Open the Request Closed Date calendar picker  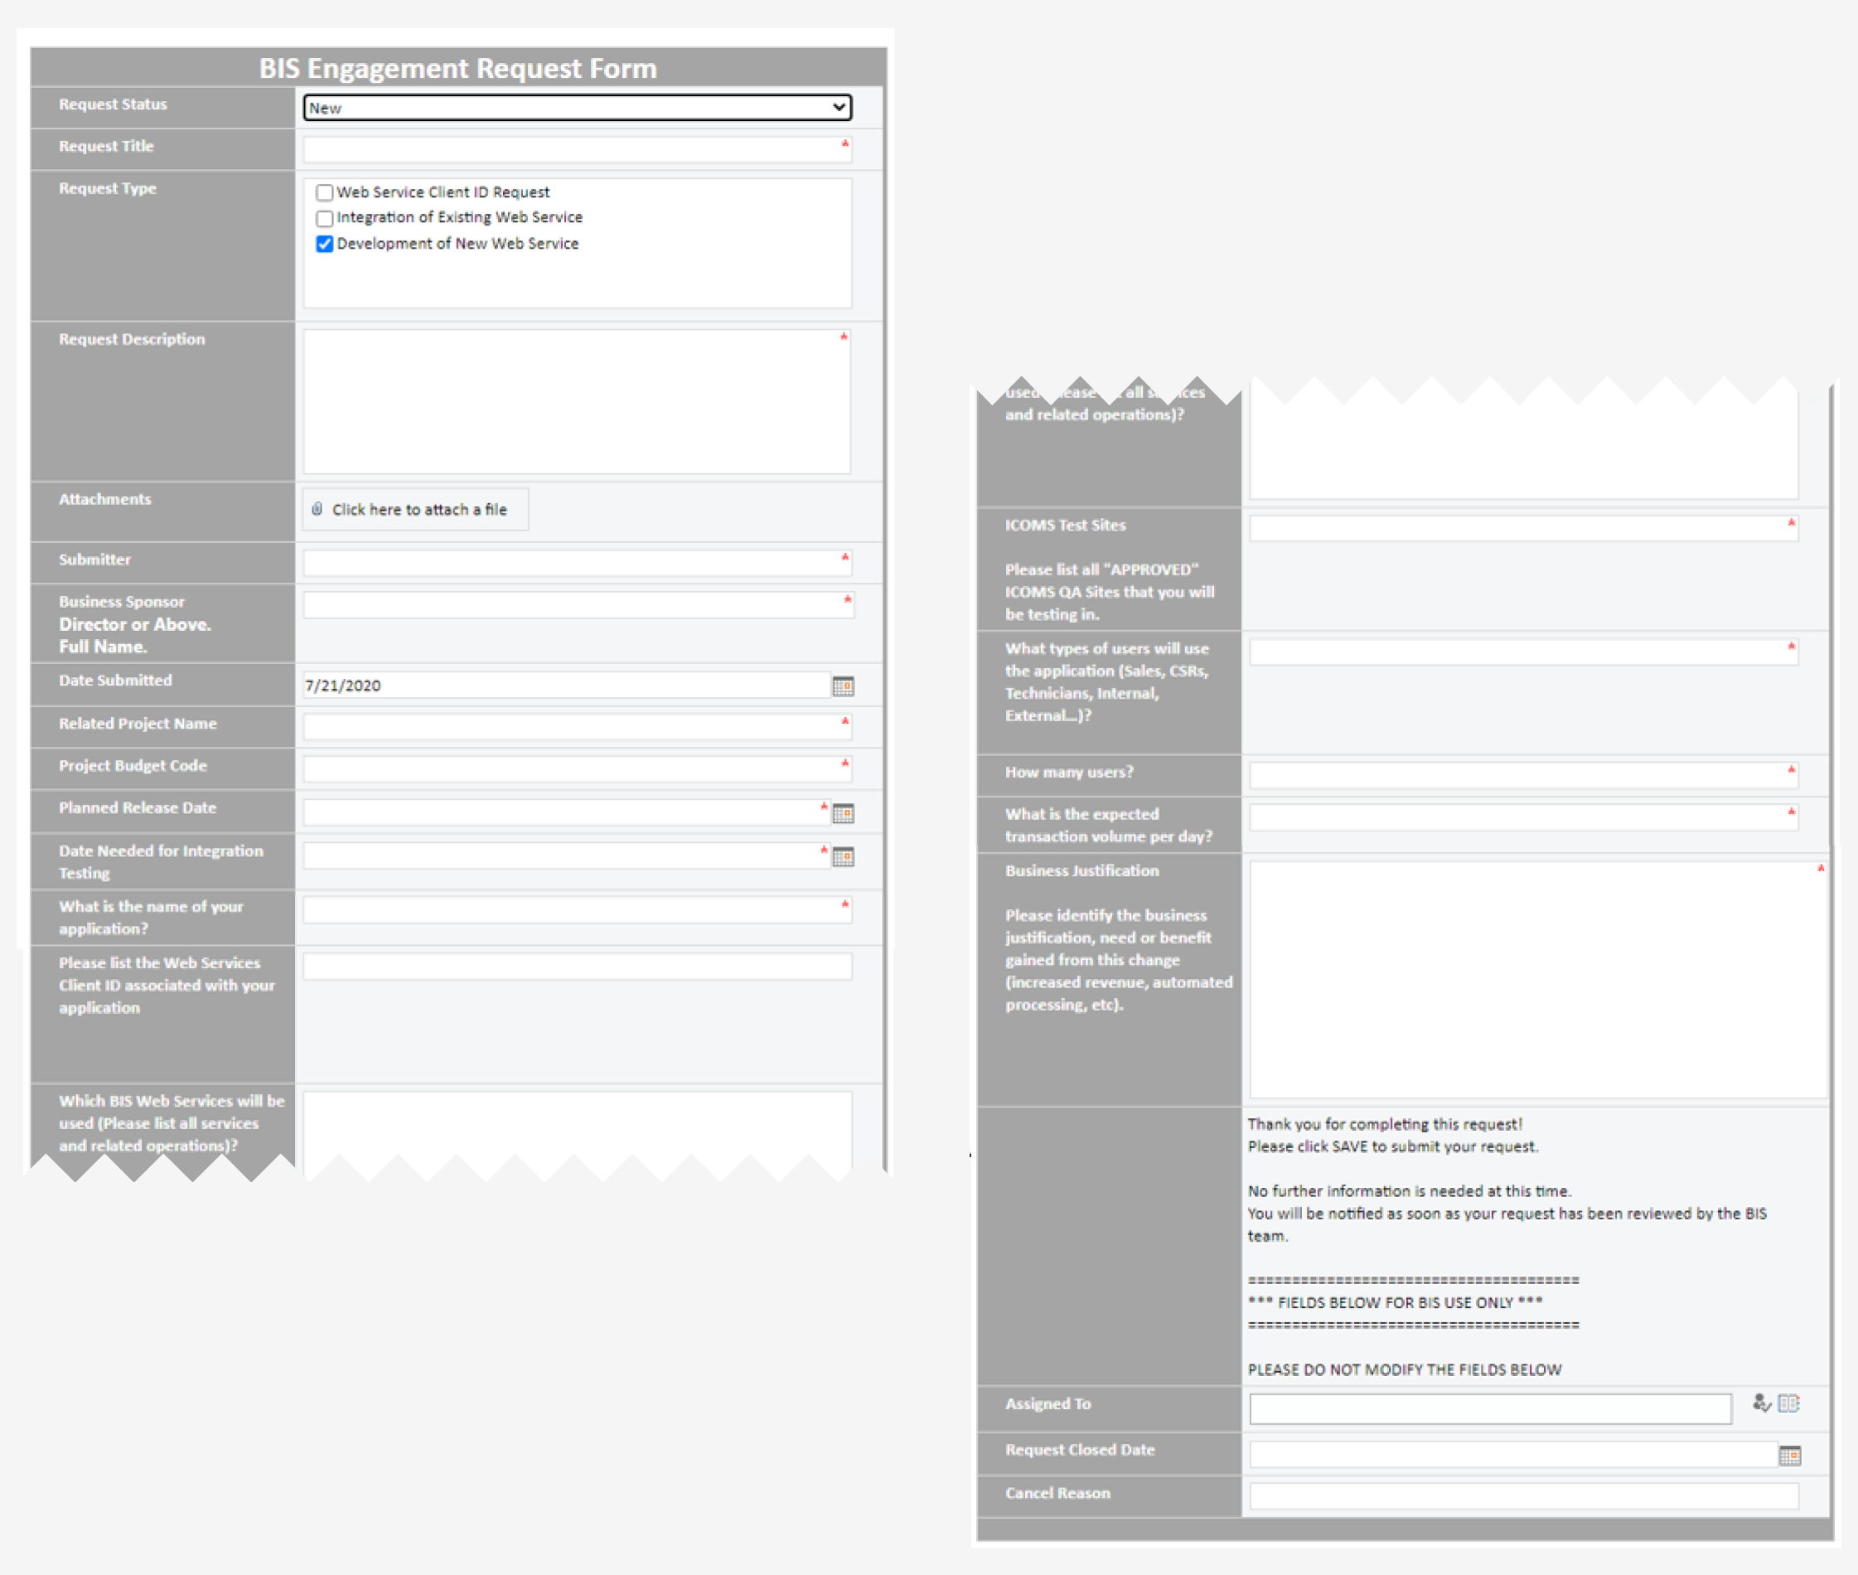click(x=1788, y=1456)
